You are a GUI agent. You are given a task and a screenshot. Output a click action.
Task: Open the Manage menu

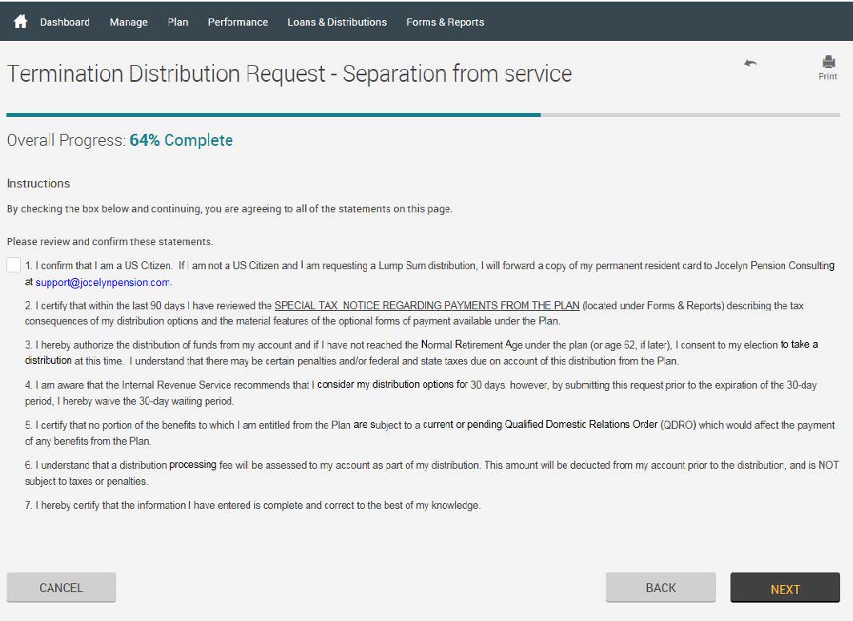(x=128, y=22)
